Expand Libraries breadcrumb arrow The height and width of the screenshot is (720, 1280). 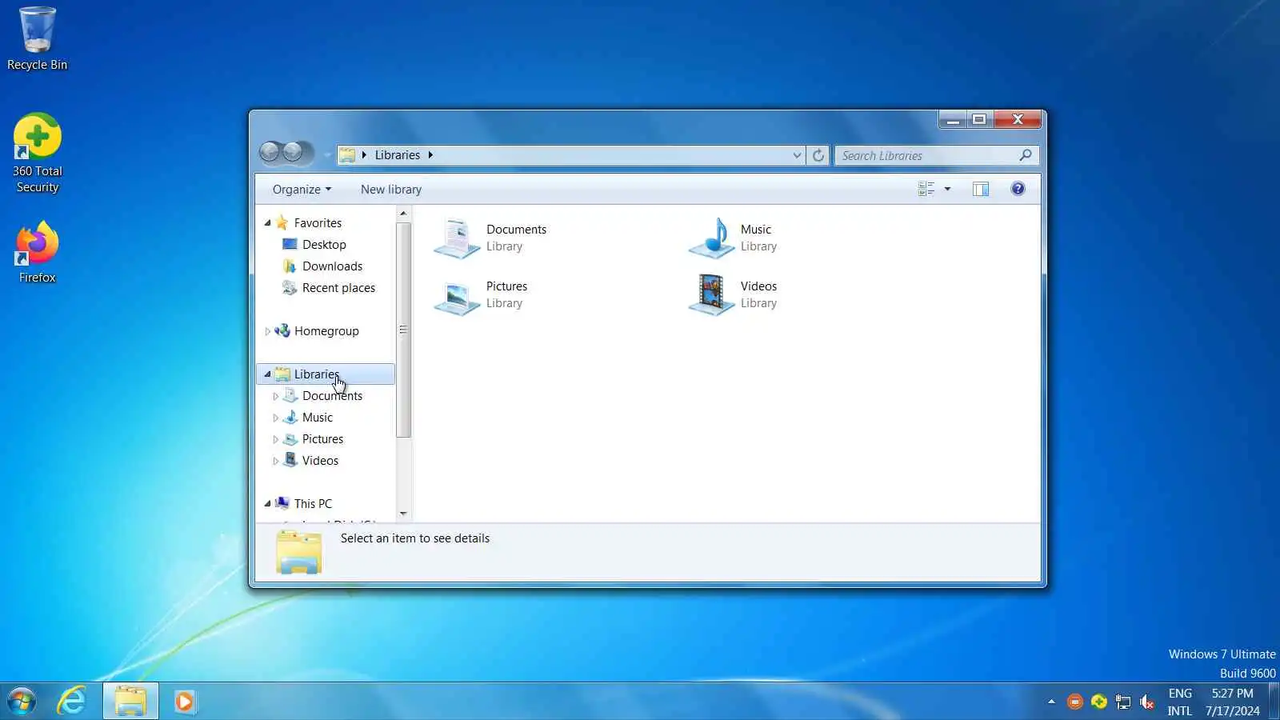click(430, 155)
